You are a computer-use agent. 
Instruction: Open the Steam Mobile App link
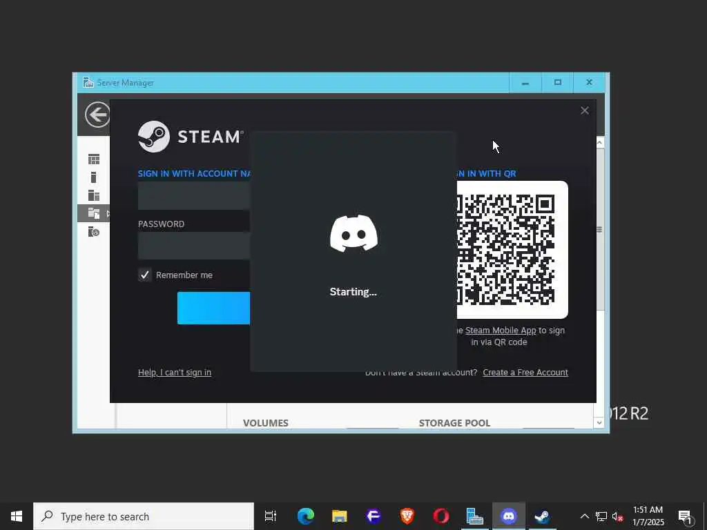(501, 331)
